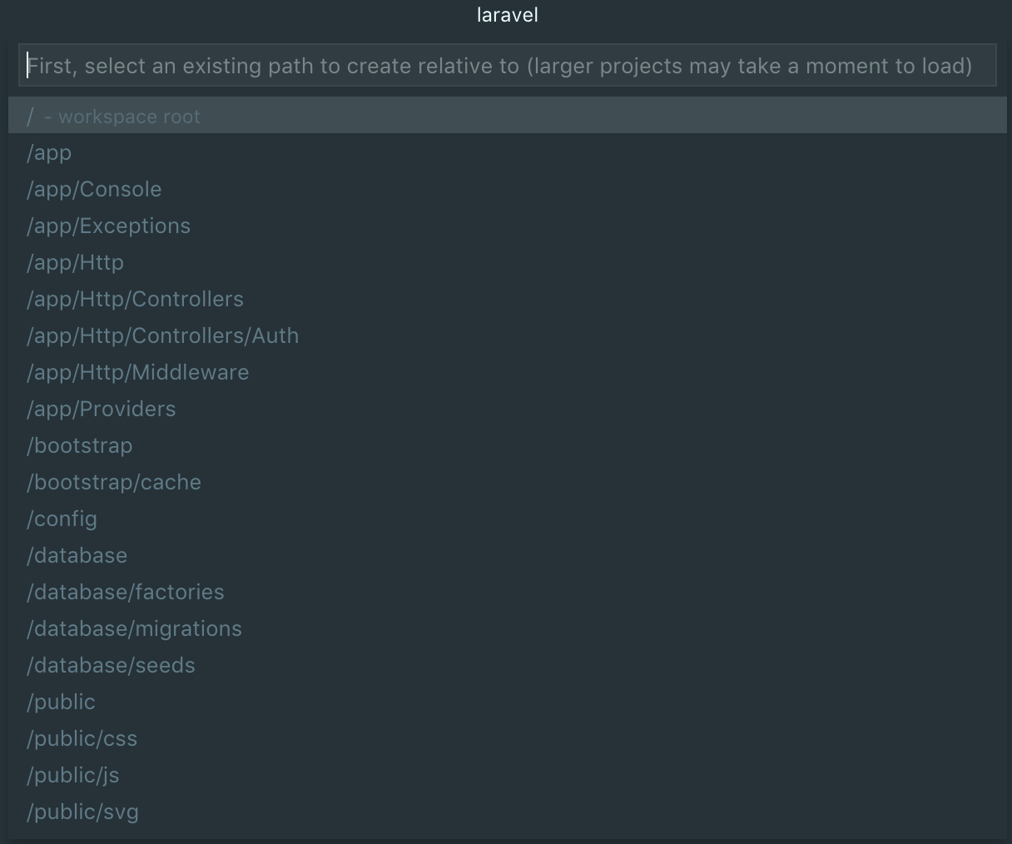This screenshot has width=1012, height=844.
Task: Pick the /public/css path
Action: (82, 739)
